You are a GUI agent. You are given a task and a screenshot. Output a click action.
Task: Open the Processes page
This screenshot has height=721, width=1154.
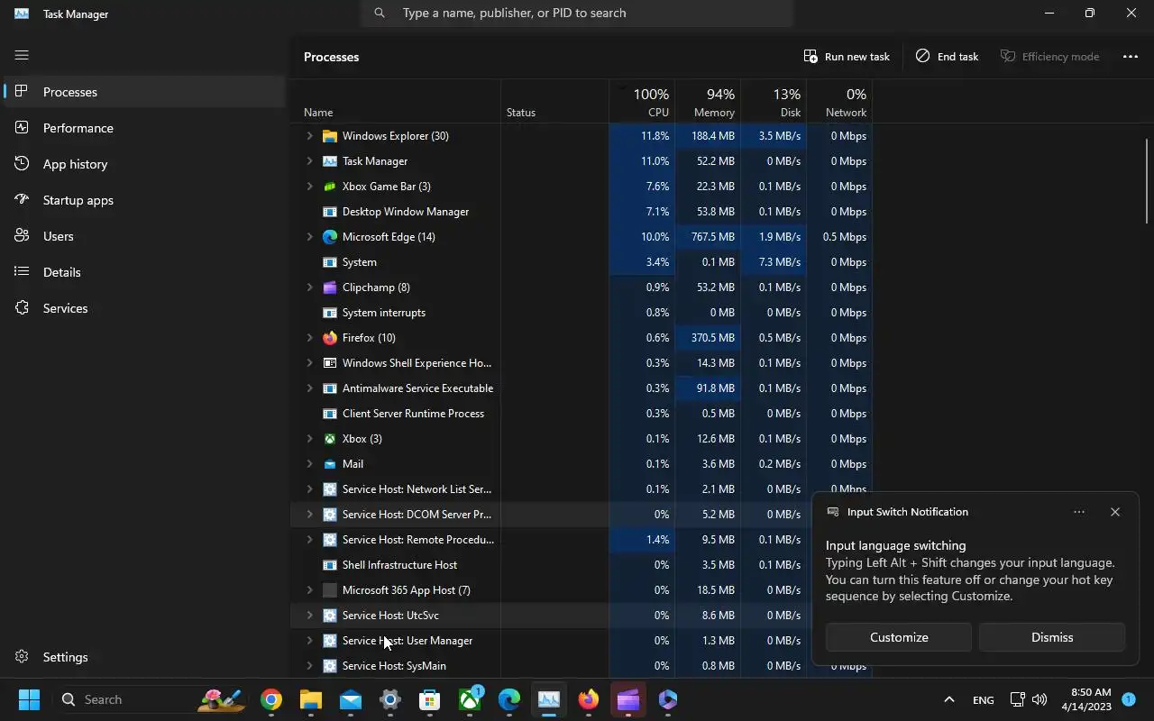tap(144, 92)
